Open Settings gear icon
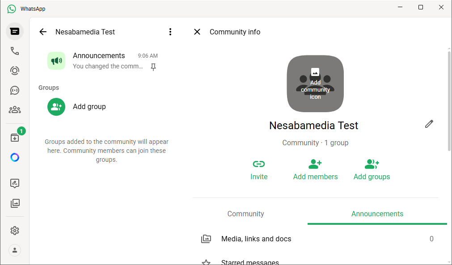The image size is (452, 265). click(15, 231)
